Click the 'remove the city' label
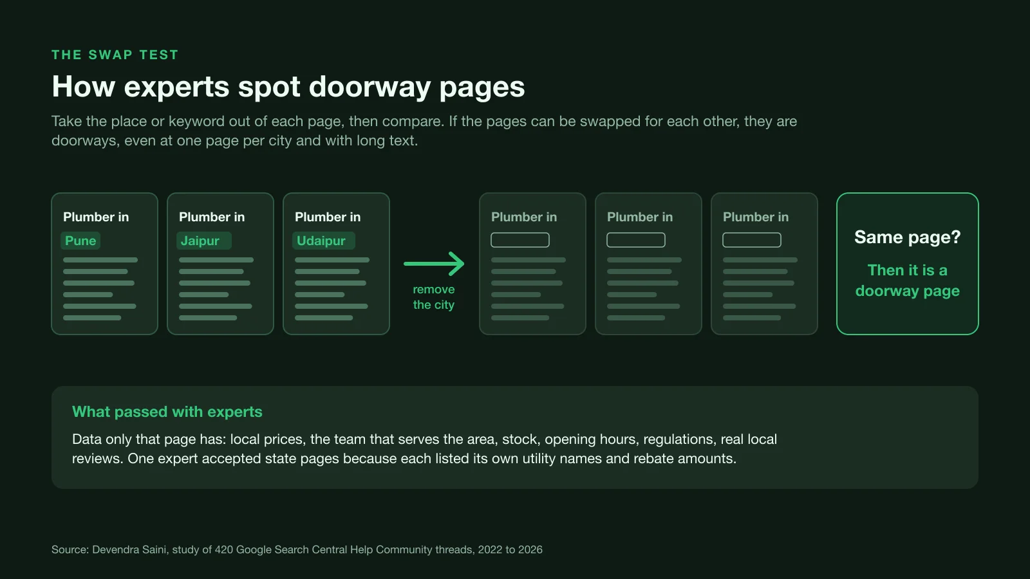This screenshot has width=1030, height=579. (434, 297)
